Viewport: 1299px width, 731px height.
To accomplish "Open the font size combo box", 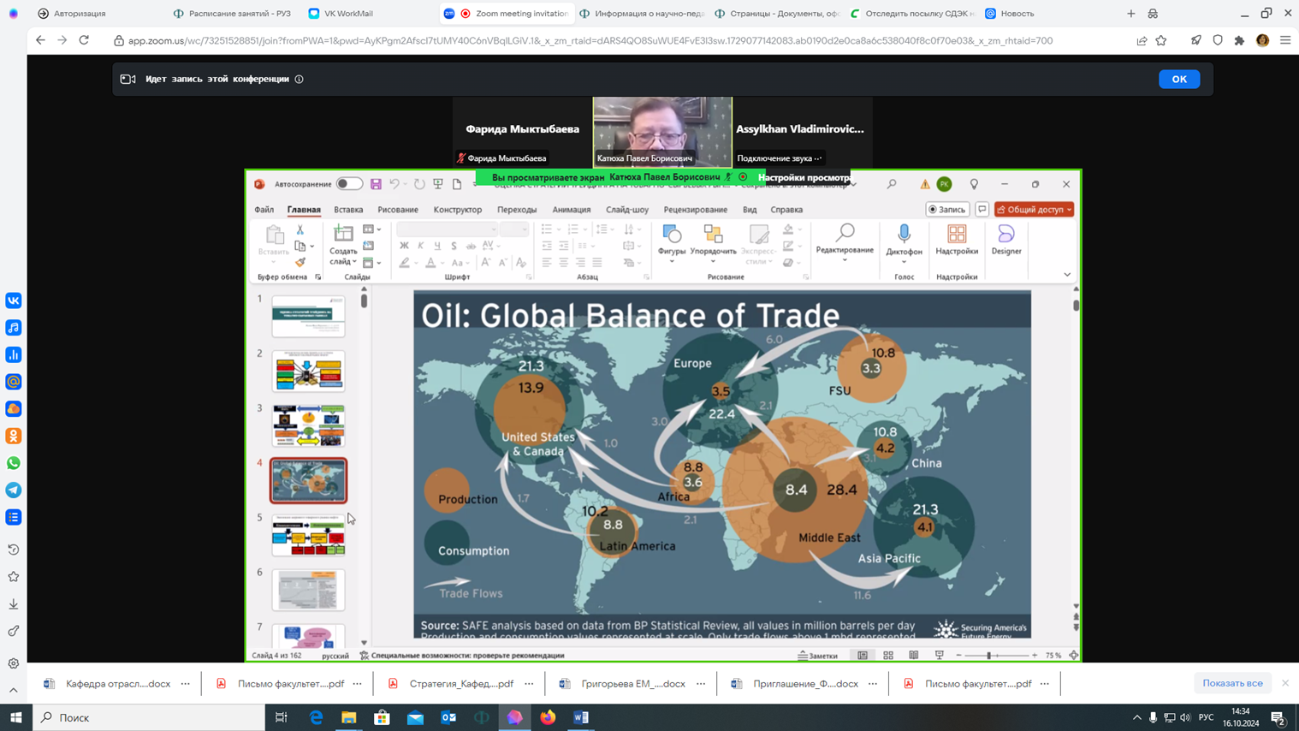I will point(514,229).
